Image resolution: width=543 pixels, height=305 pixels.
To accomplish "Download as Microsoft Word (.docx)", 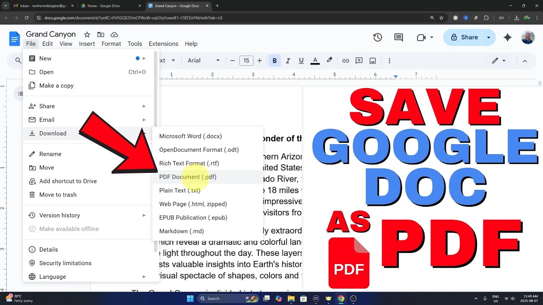I will (x=207, y=136).
